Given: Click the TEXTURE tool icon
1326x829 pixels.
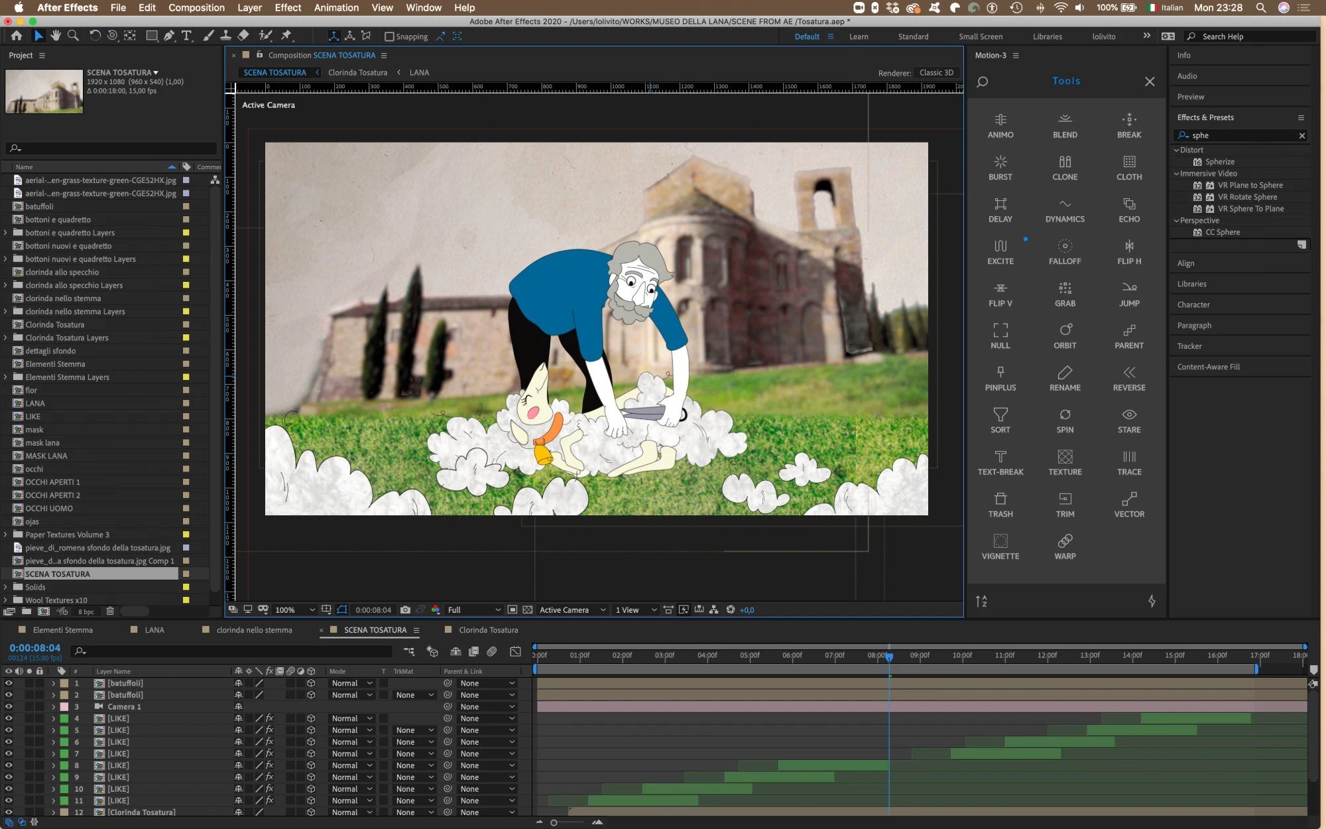Looking at the screenshot, I should click(x=1065, y=463).
